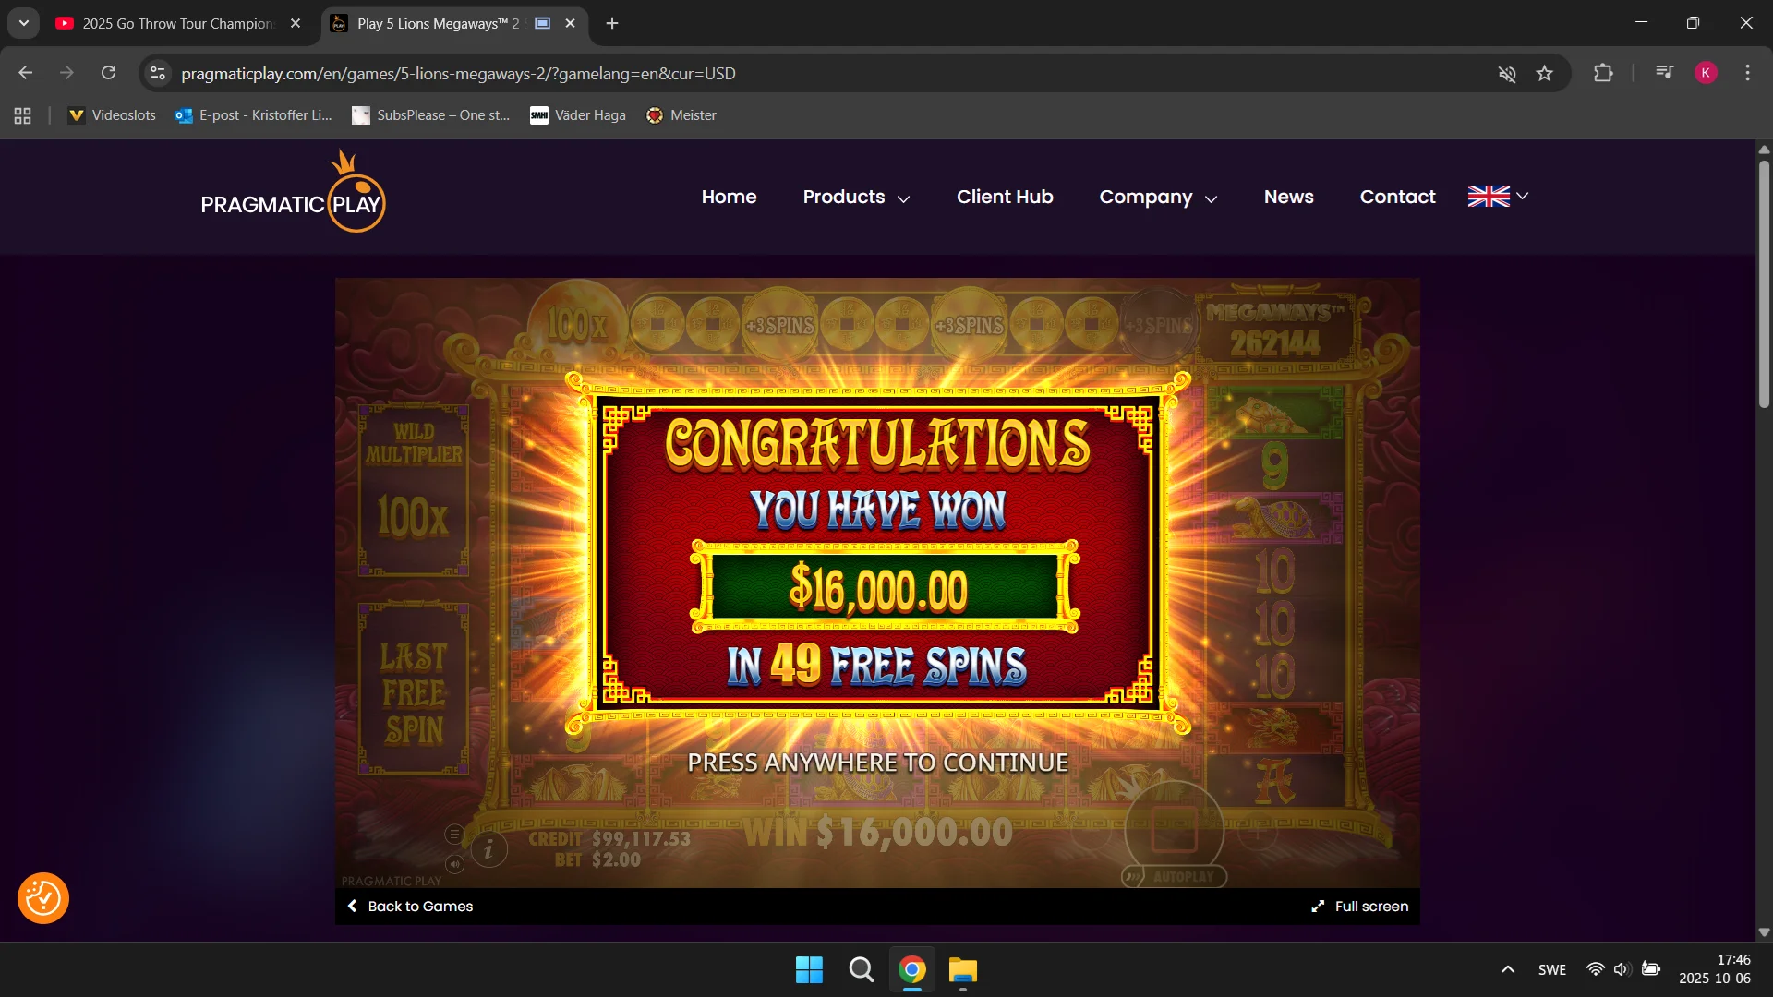Open the orange accessibility widget icon
The image size is (1773, 997).
point(43,898)
